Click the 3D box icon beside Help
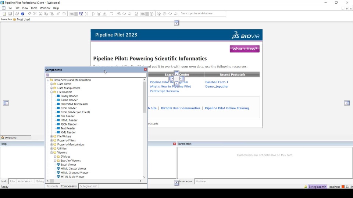The height and width of the screenshot is (198, 353). (x=17, y=14)
